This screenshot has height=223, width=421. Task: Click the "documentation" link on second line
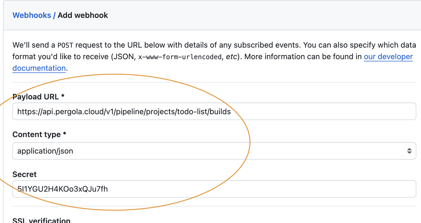[x=39, y=68]
